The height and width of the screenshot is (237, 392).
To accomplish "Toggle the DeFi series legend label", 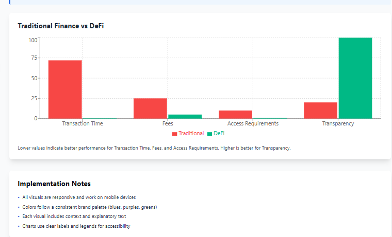I will tap(219, 133).
